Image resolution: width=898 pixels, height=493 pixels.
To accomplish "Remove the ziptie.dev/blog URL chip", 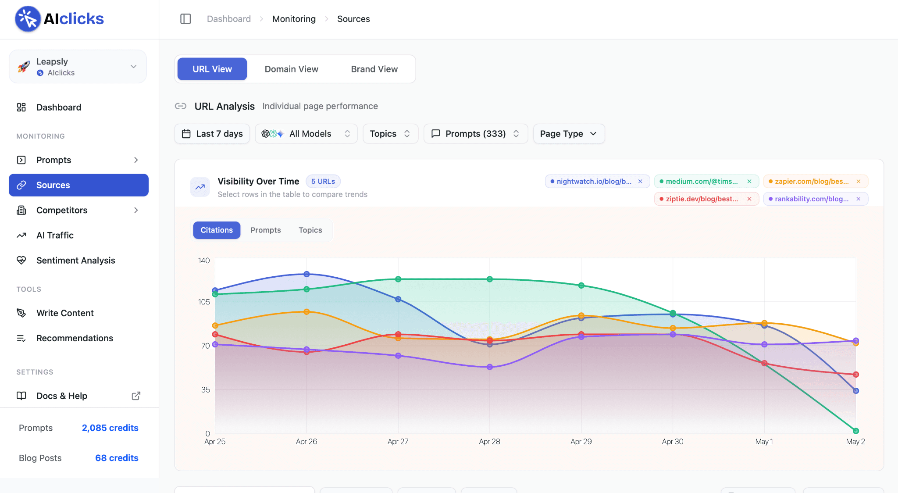I will (749, 199).
